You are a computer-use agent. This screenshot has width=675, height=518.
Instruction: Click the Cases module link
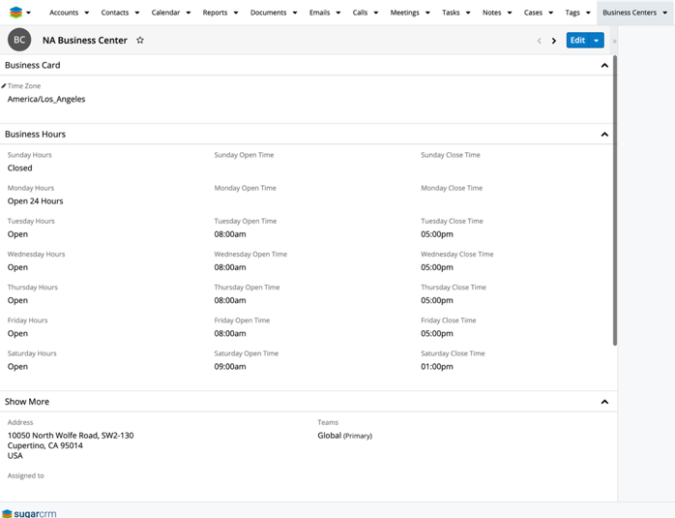pyautogui.click(x=533, y=13)
